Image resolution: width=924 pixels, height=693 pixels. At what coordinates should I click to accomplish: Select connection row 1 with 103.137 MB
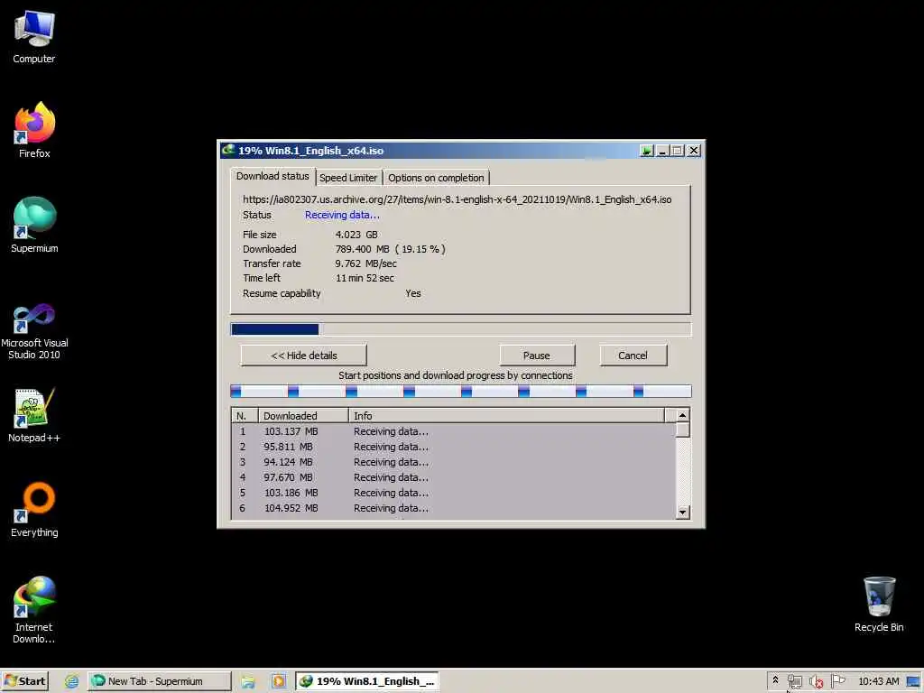point(453,431)
